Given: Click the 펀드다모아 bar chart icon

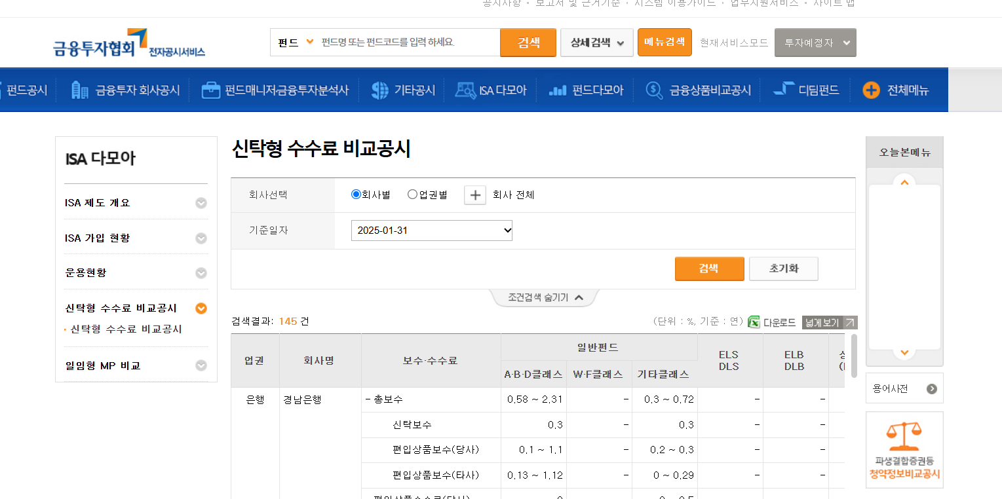Looking at the screenshot, I should (x=557, y=90).
